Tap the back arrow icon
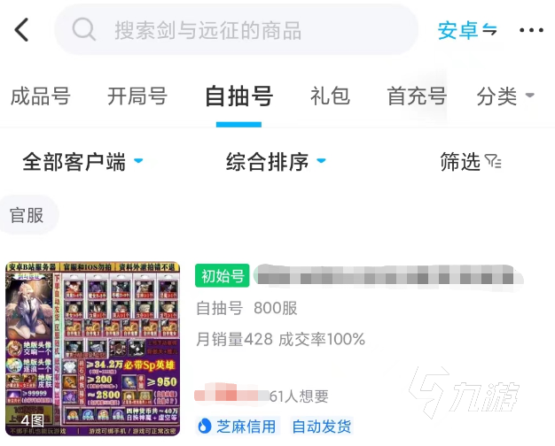Screen dimensions: 555x446 [21, 30]
